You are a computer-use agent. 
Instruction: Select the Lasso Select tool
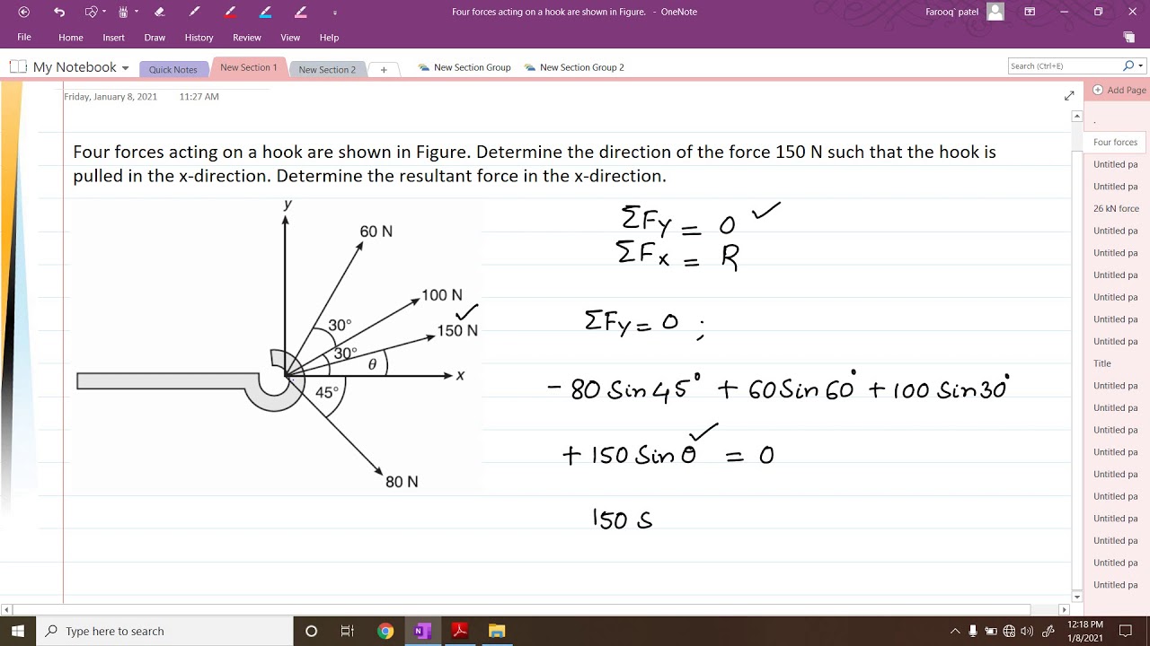91,12
